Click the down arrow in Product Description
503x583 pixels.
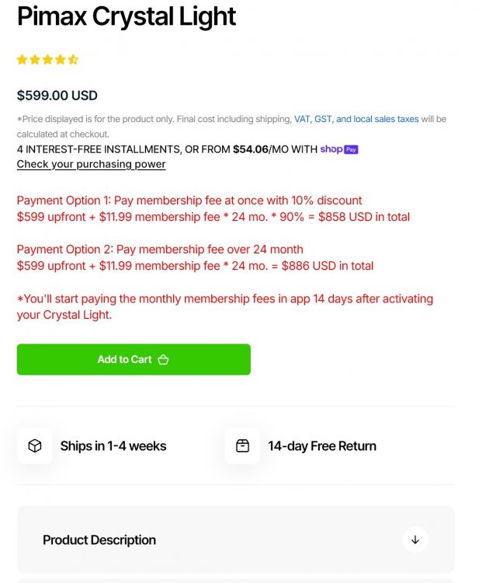(x=415, y=540)
